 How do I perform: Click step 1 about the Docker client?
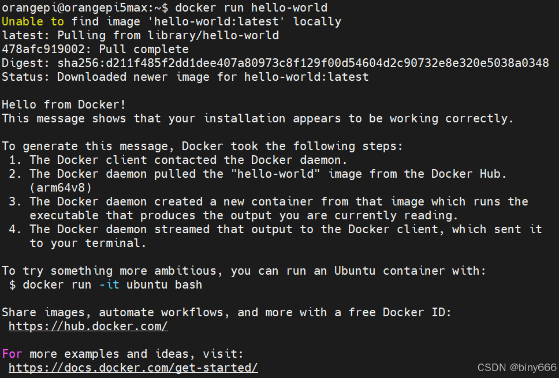click(x=173, y=160)
